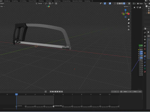Toggle camera view icon in viewport

click(129, 26)
